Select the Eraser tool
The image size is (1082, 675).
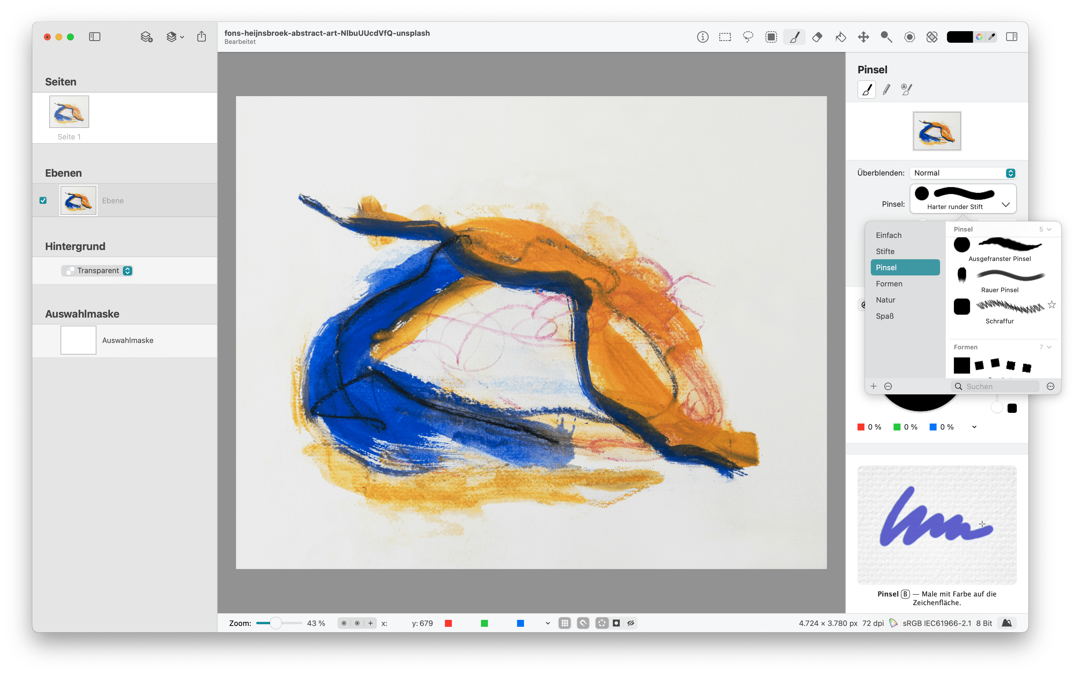click(817, 37)
